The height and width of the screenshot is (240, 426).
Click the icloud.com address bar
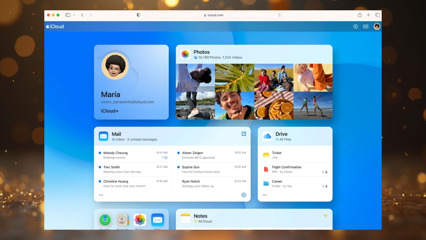pyautogui.click(x=213, y=15)
